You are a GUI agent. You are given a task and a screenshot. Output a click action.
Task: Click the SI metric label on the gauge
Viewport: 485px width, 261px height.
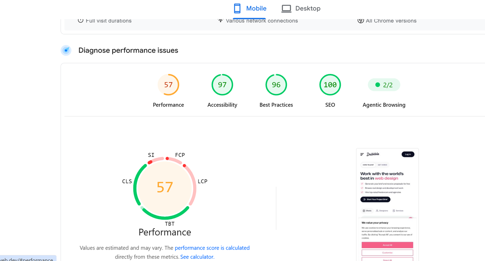pos(151,155)
